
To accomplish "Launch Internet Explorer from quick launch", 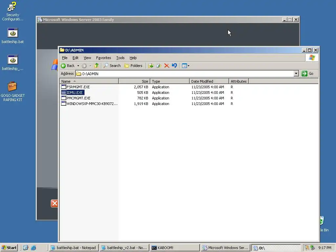I will pyautogui.click(x=33, y=248).
